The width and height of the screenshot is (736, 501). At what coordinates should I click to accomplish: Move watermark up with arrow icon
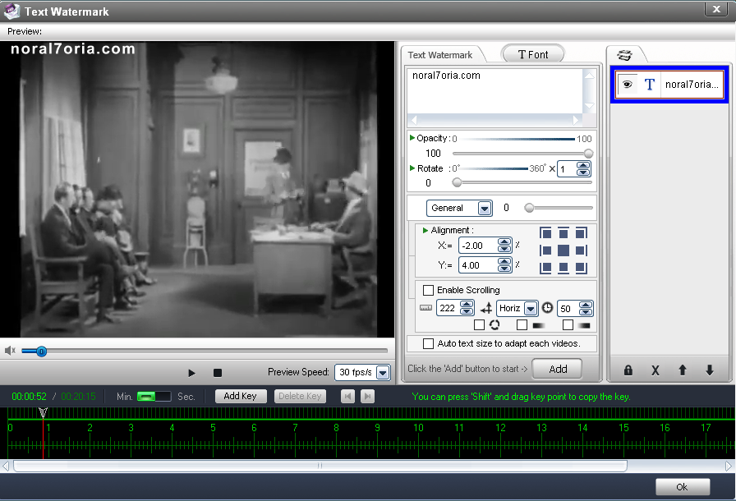pyautogui.click(x=682, y=370)
